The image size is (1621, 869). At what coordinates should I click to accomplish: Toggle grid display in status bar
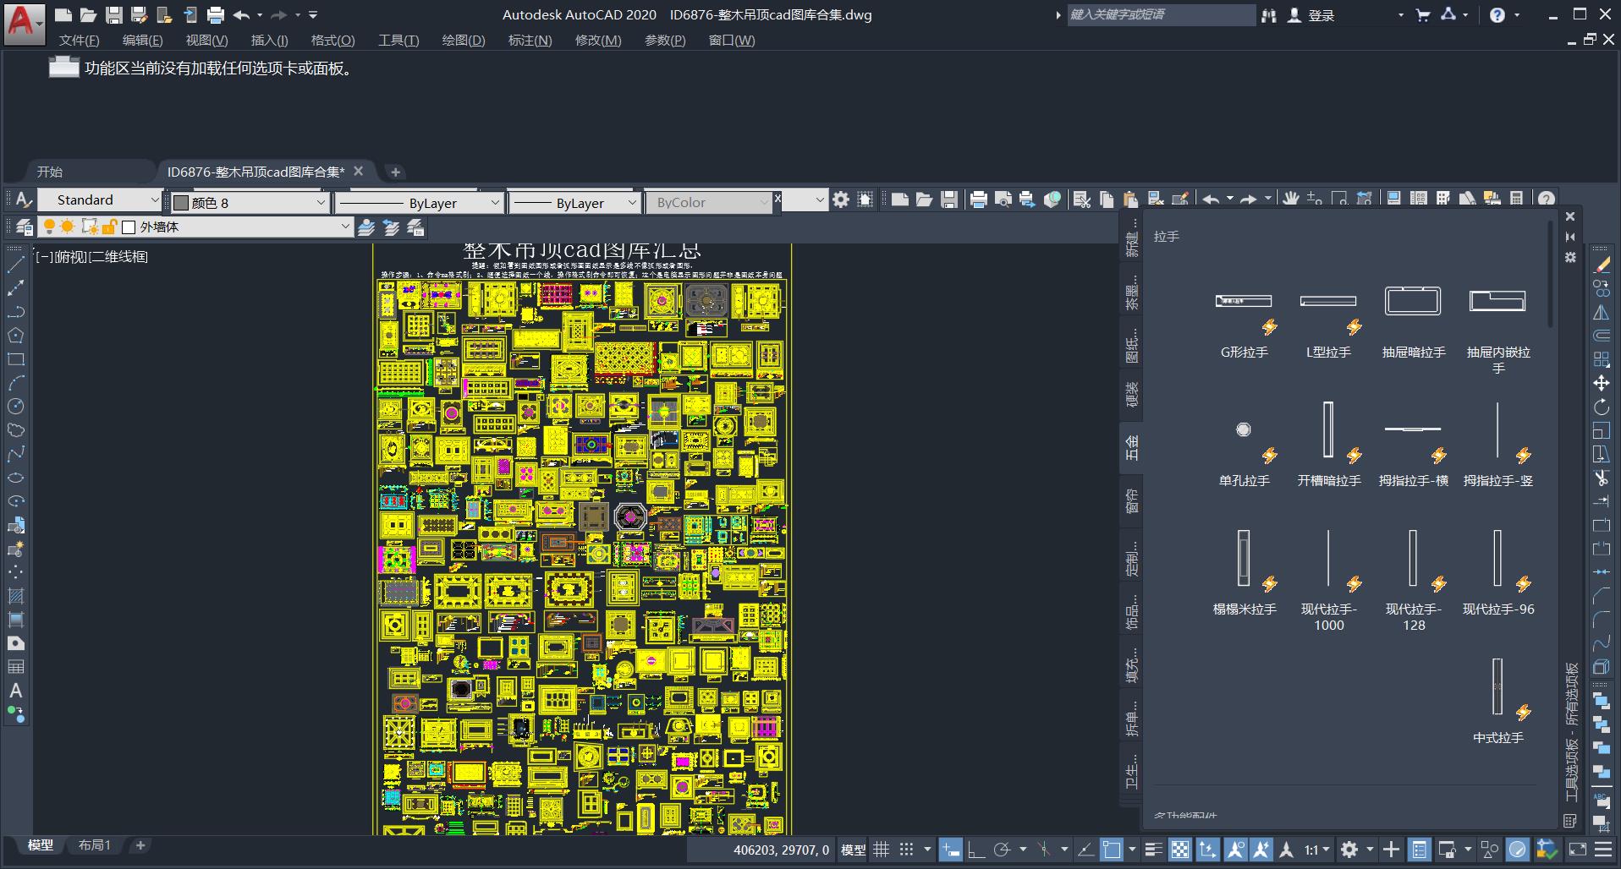(881, 850)
